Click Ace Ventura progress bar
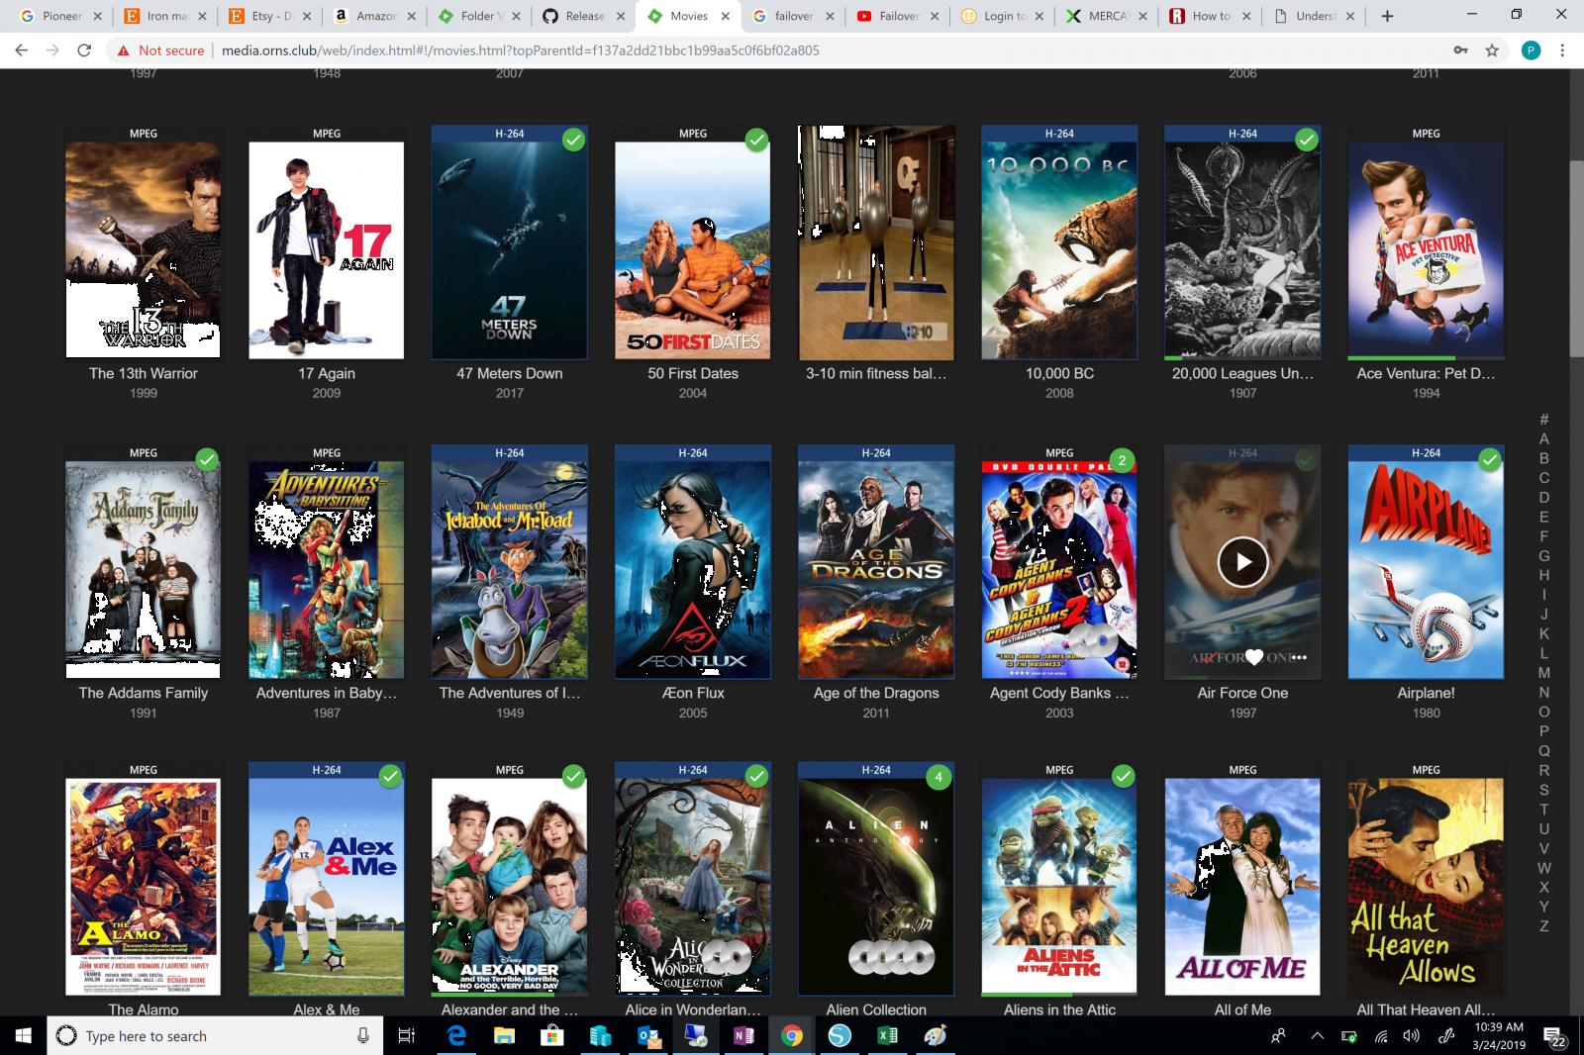Viewport: 1584px width, 1055px height. [x=1426, y=357]
